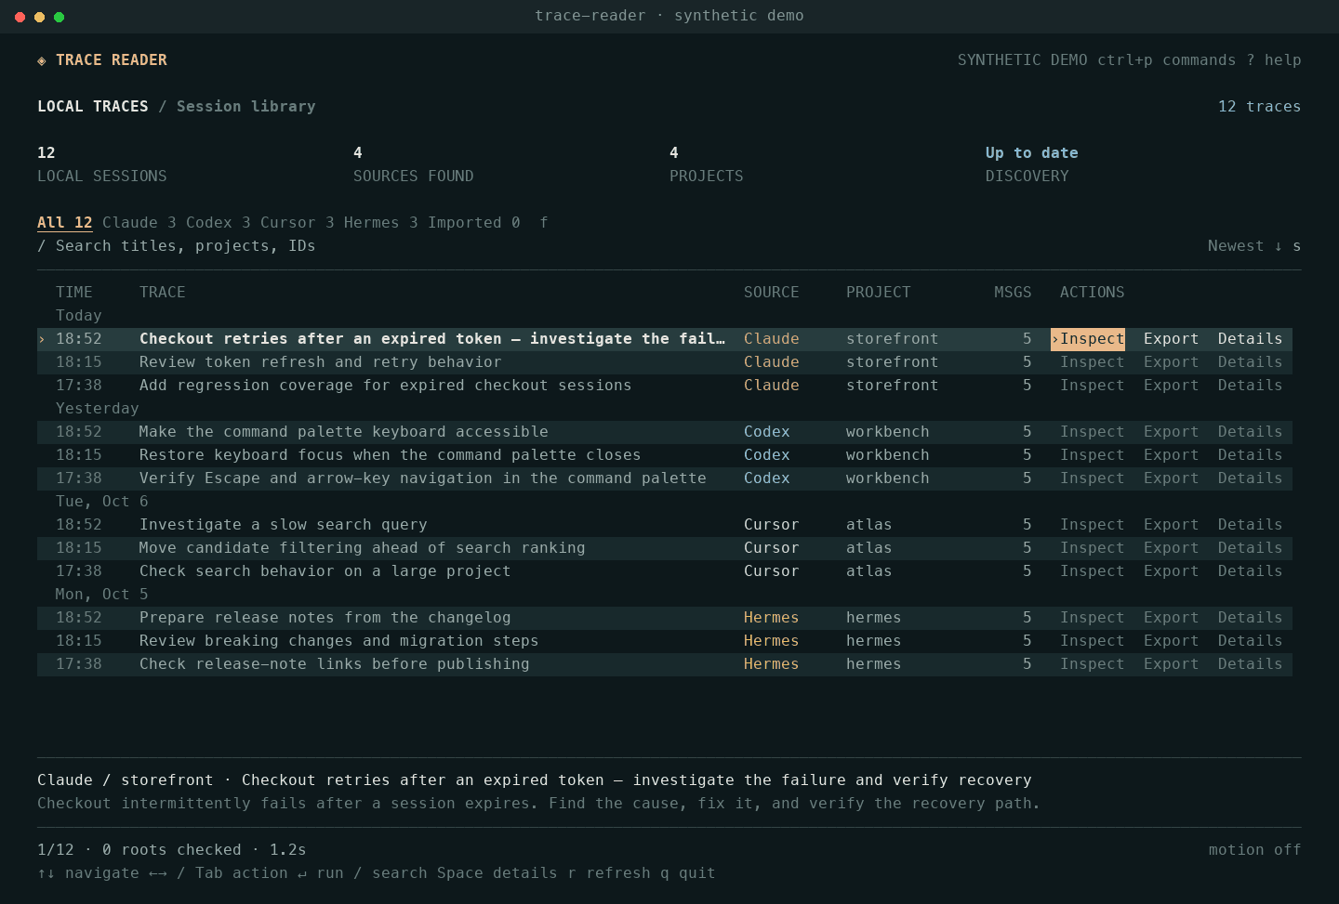Inspect Prepare release notes from the changelog
The height and width of the screenshot is (904, 1339).
coord(1093,618)
